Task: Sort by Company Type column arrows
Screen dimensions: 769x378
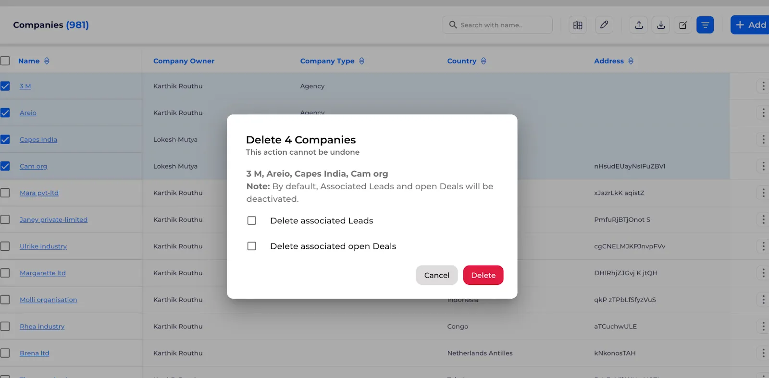Action: click(x=361, y=61)
